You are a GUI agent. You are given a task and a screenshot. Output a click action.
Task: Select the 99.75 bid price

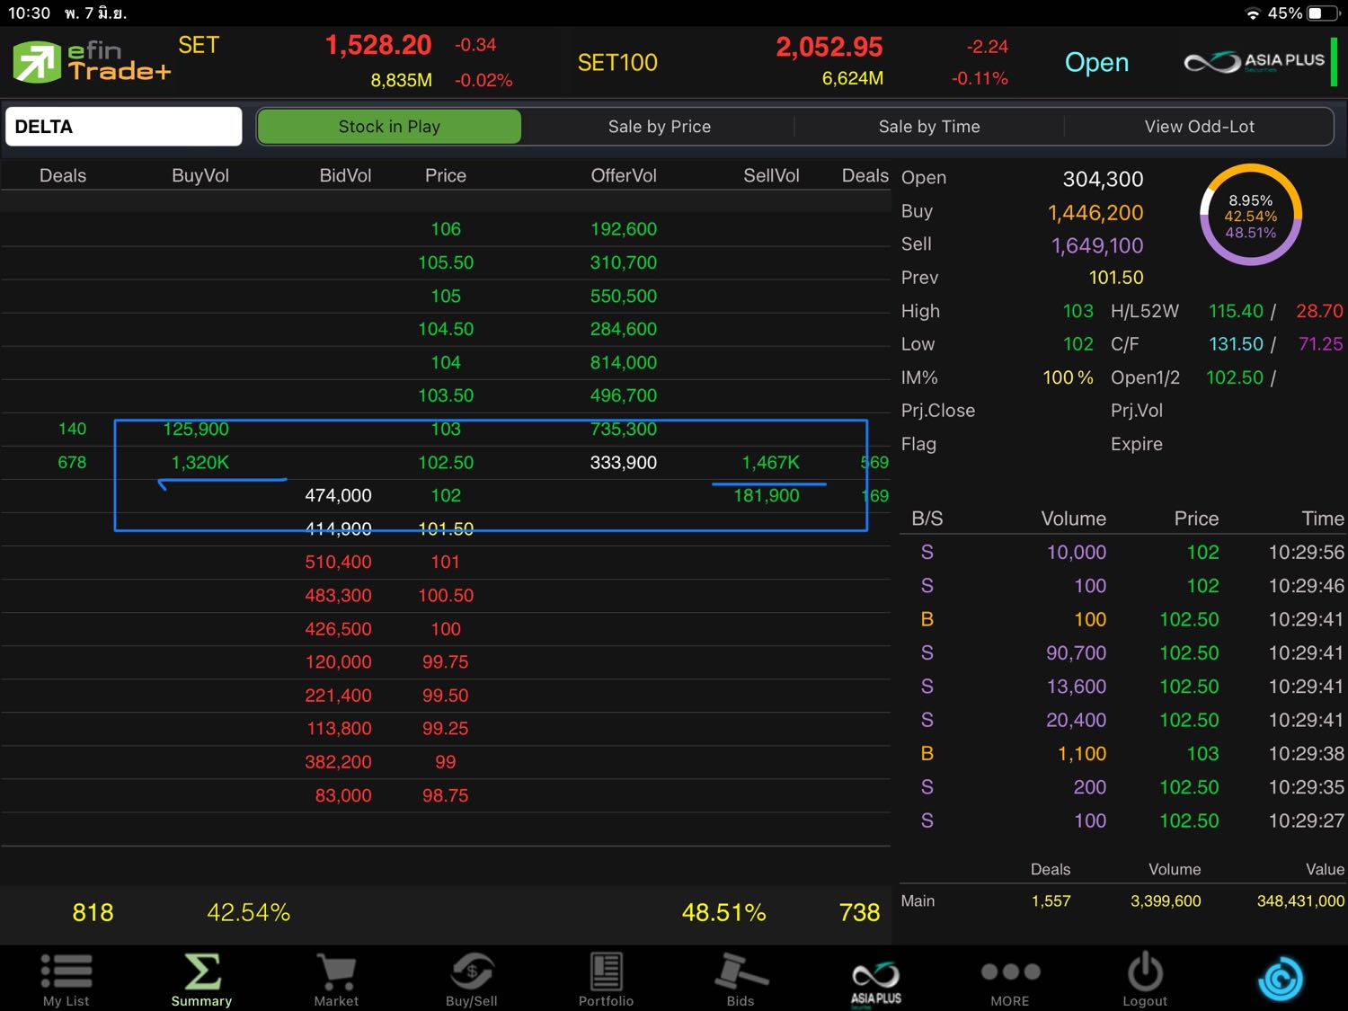[446, 661]
